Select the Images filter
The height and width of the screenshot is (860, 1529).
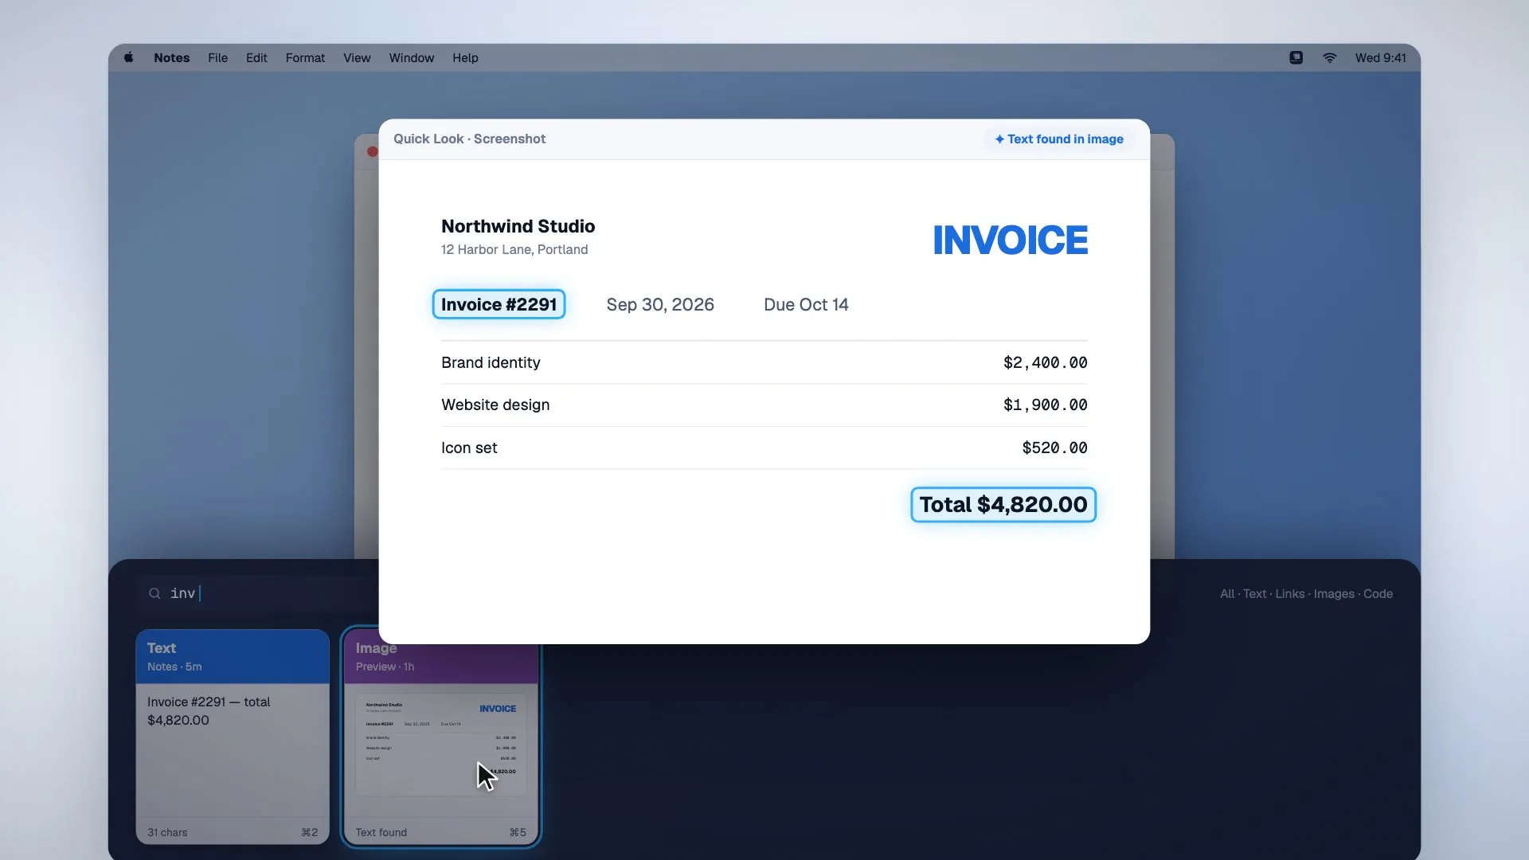(1334, 594)
